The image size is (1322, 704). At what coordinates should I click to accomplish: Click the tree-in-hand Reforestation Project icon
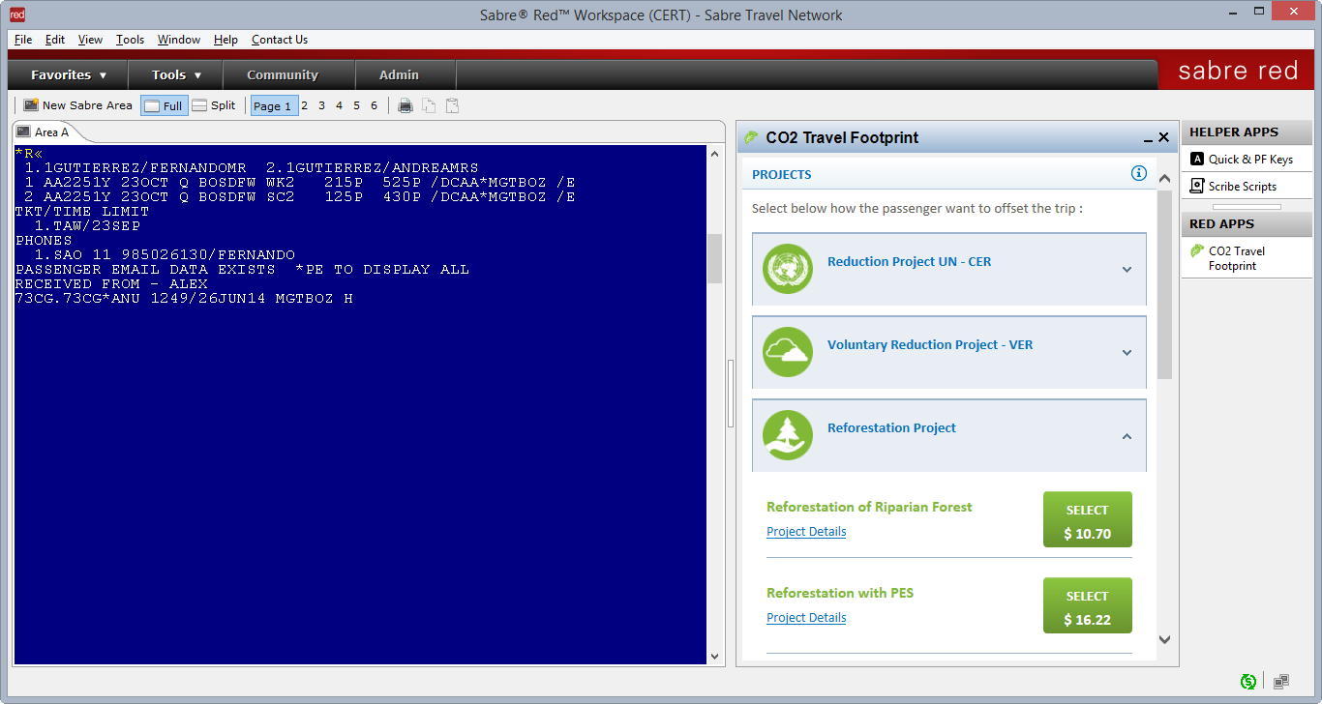(787, 435)
